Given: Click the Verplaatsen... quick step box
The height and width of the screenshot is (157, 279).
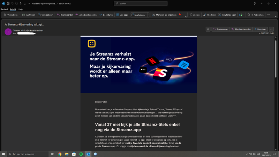Looking at the screenshot, I should 139,15.
